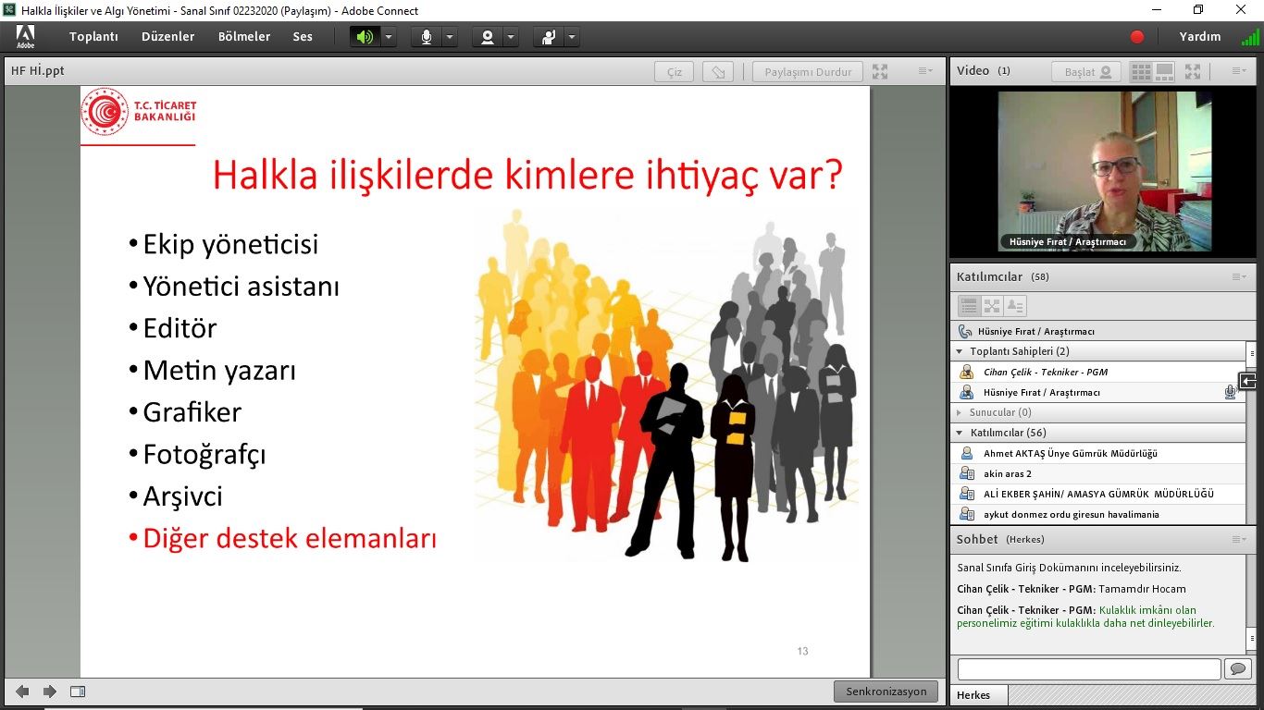The image size is (1264, 710).
Task: Click the Paylaşımı Durdur button
Action: coord(808,72)
